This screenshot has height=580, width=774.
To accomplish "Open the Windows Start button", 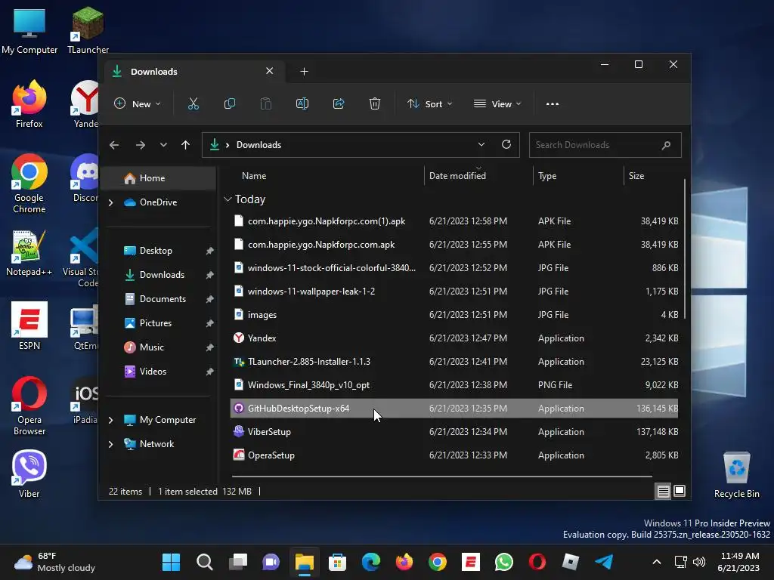I will [172, 562].
